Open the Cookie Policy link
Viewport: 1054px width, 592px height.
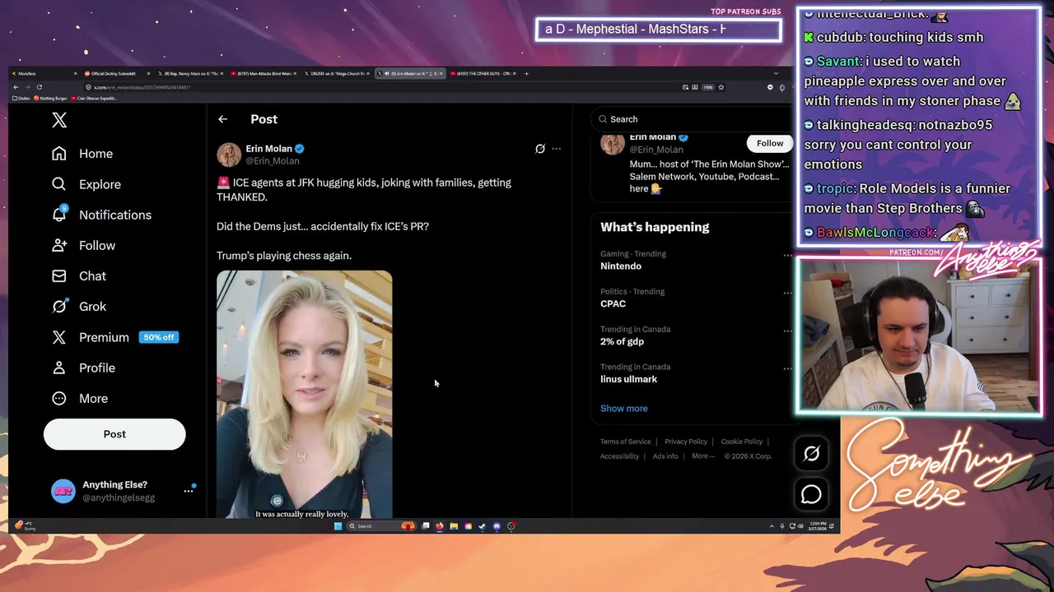coord(742,442)
